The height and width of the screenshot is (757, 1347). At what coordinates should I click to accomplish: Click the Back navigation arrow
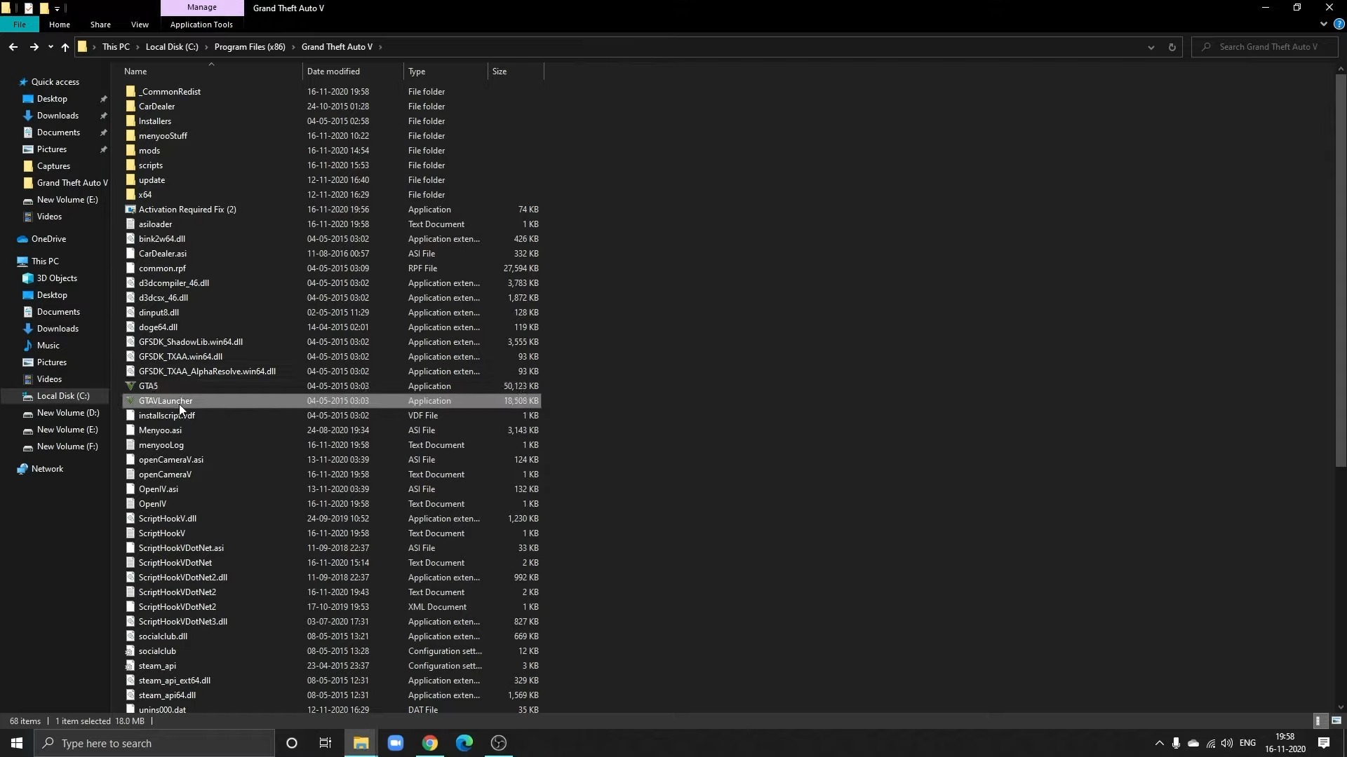click(13, 47)
